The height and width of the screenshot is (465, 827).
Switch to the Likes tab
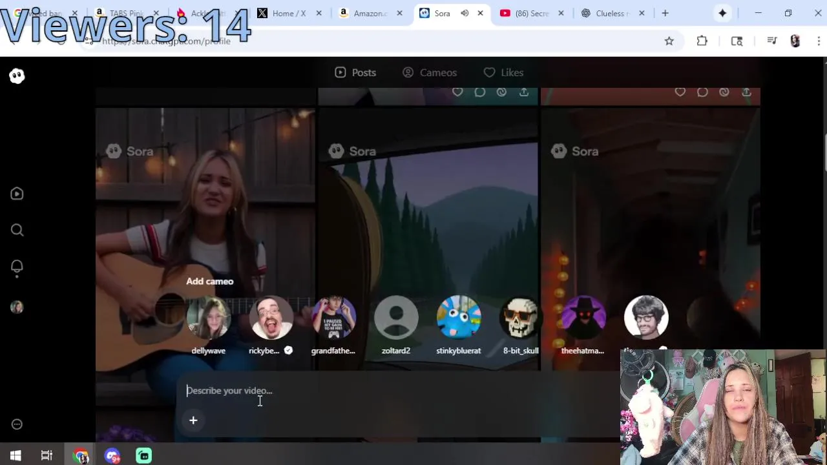(503, 72)
